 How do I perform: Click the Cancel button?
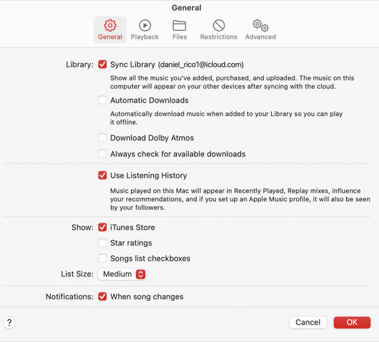coord(308,322)
